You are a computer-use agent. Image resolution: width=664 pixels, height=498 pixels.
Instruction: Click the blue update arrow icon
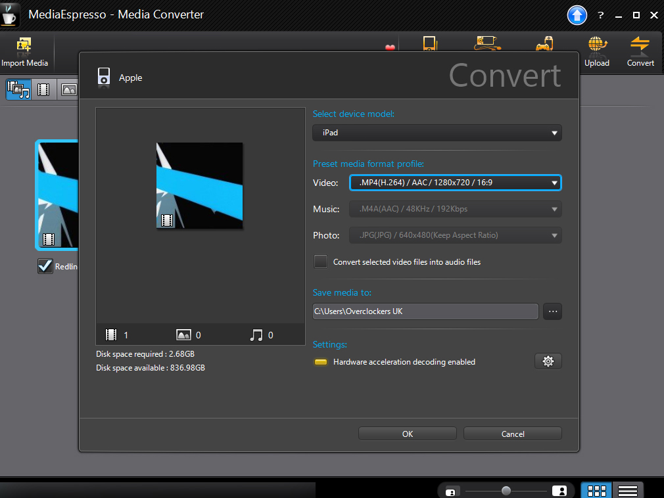point(577,15)
